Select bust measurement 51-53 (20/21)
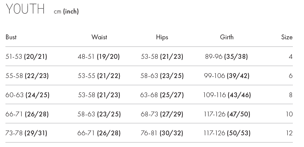 point(26,56)
